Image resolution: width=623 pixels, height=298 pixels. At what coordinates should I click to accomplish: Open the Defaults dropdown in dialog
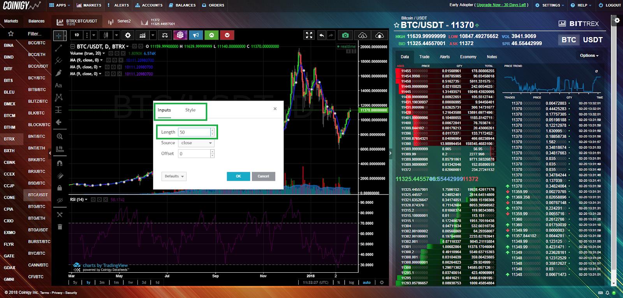click(x=174, y=176)
